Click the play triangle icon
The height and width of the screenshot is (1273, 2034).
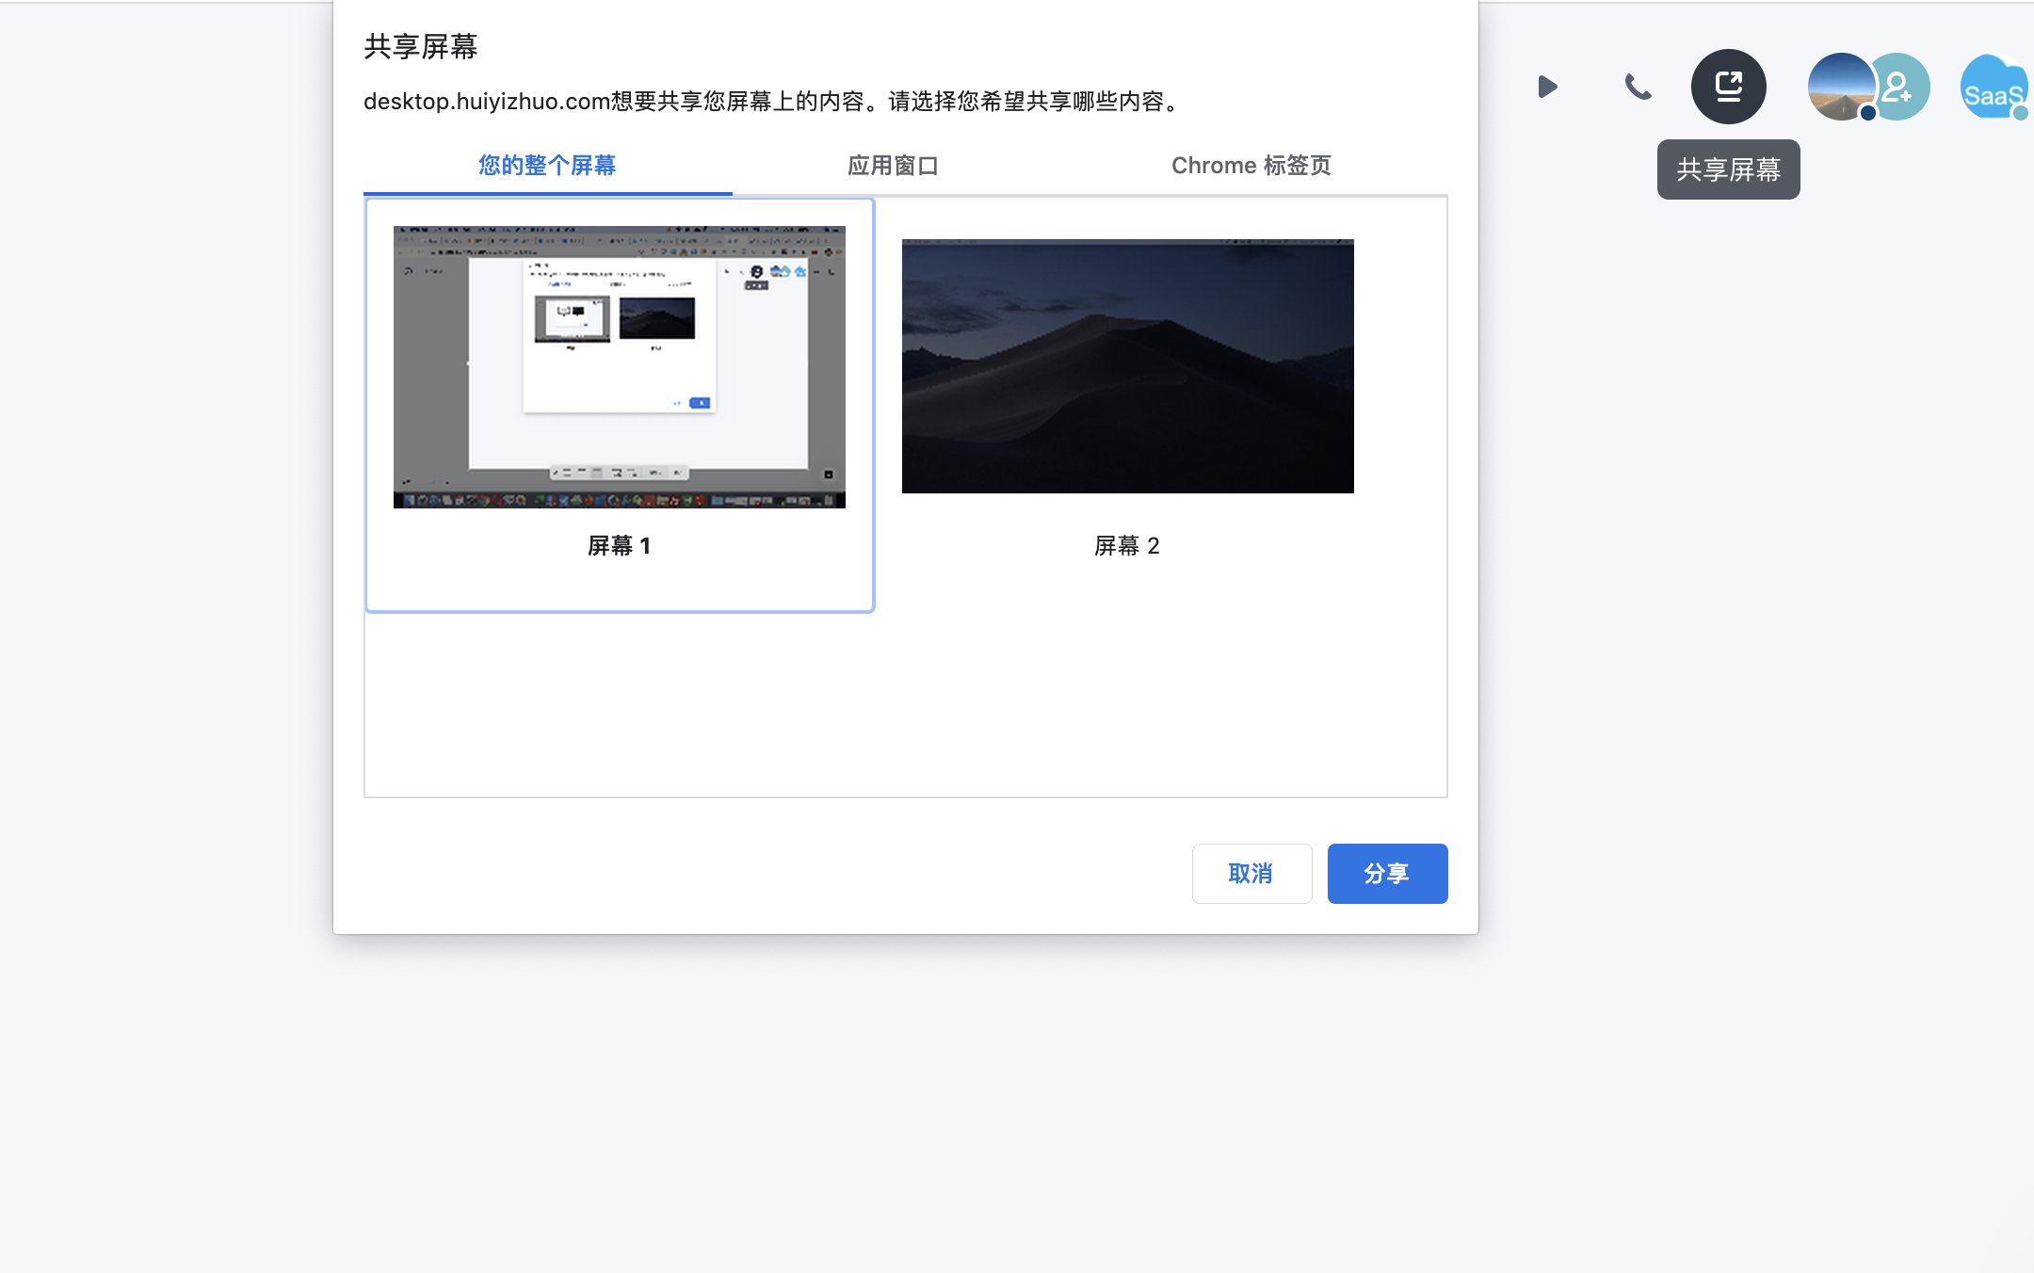(1547, 87)
